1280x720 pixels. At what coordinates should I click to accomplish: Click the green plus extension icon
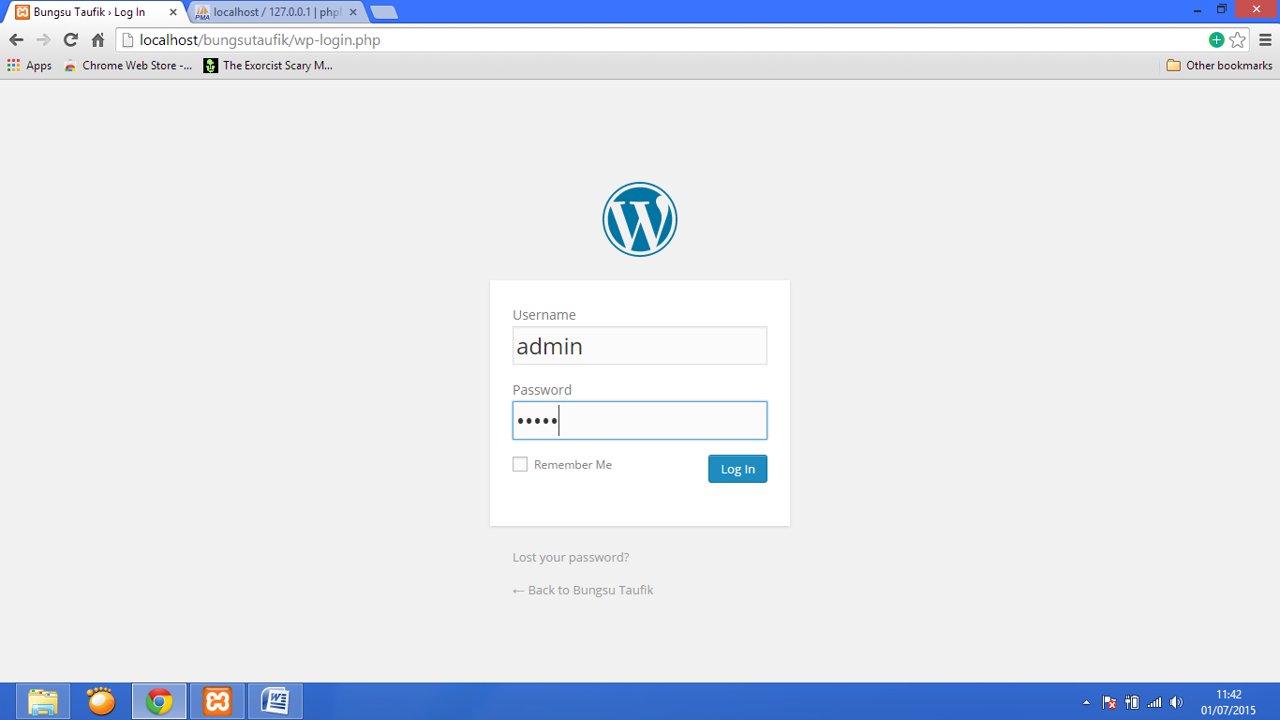click(x=1216, y=39)
